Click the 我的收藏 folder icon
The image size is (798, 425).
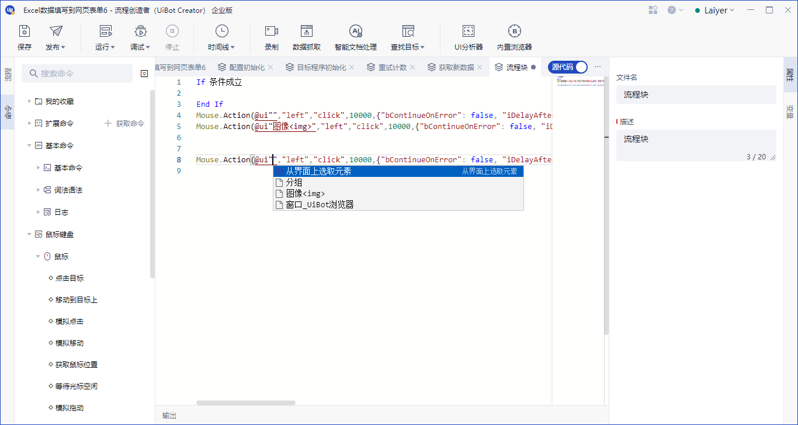[x=39, y=102]
